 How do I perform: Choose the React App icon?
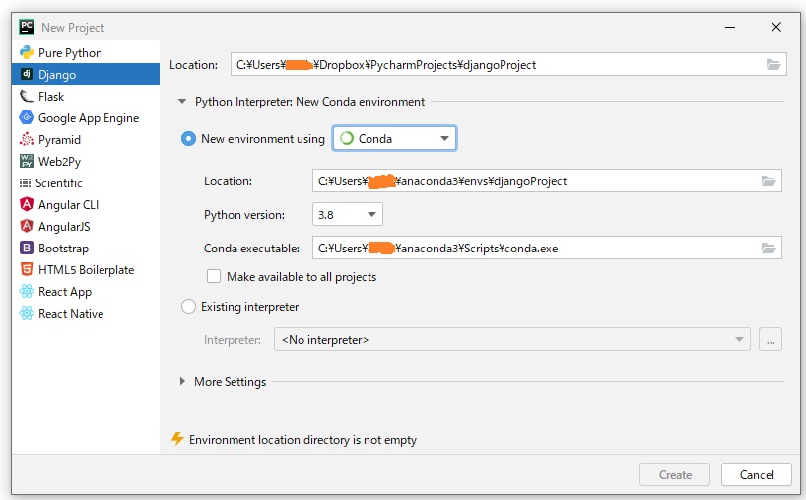point(27,291)
